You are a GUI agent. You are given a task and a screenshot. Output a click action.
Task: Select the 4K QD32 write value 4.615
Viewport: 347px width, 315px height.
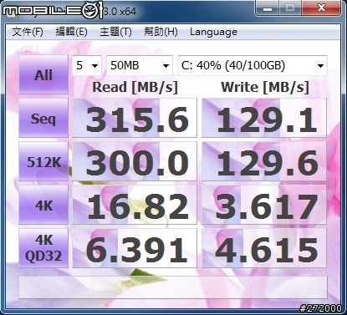tap(264, 248)
